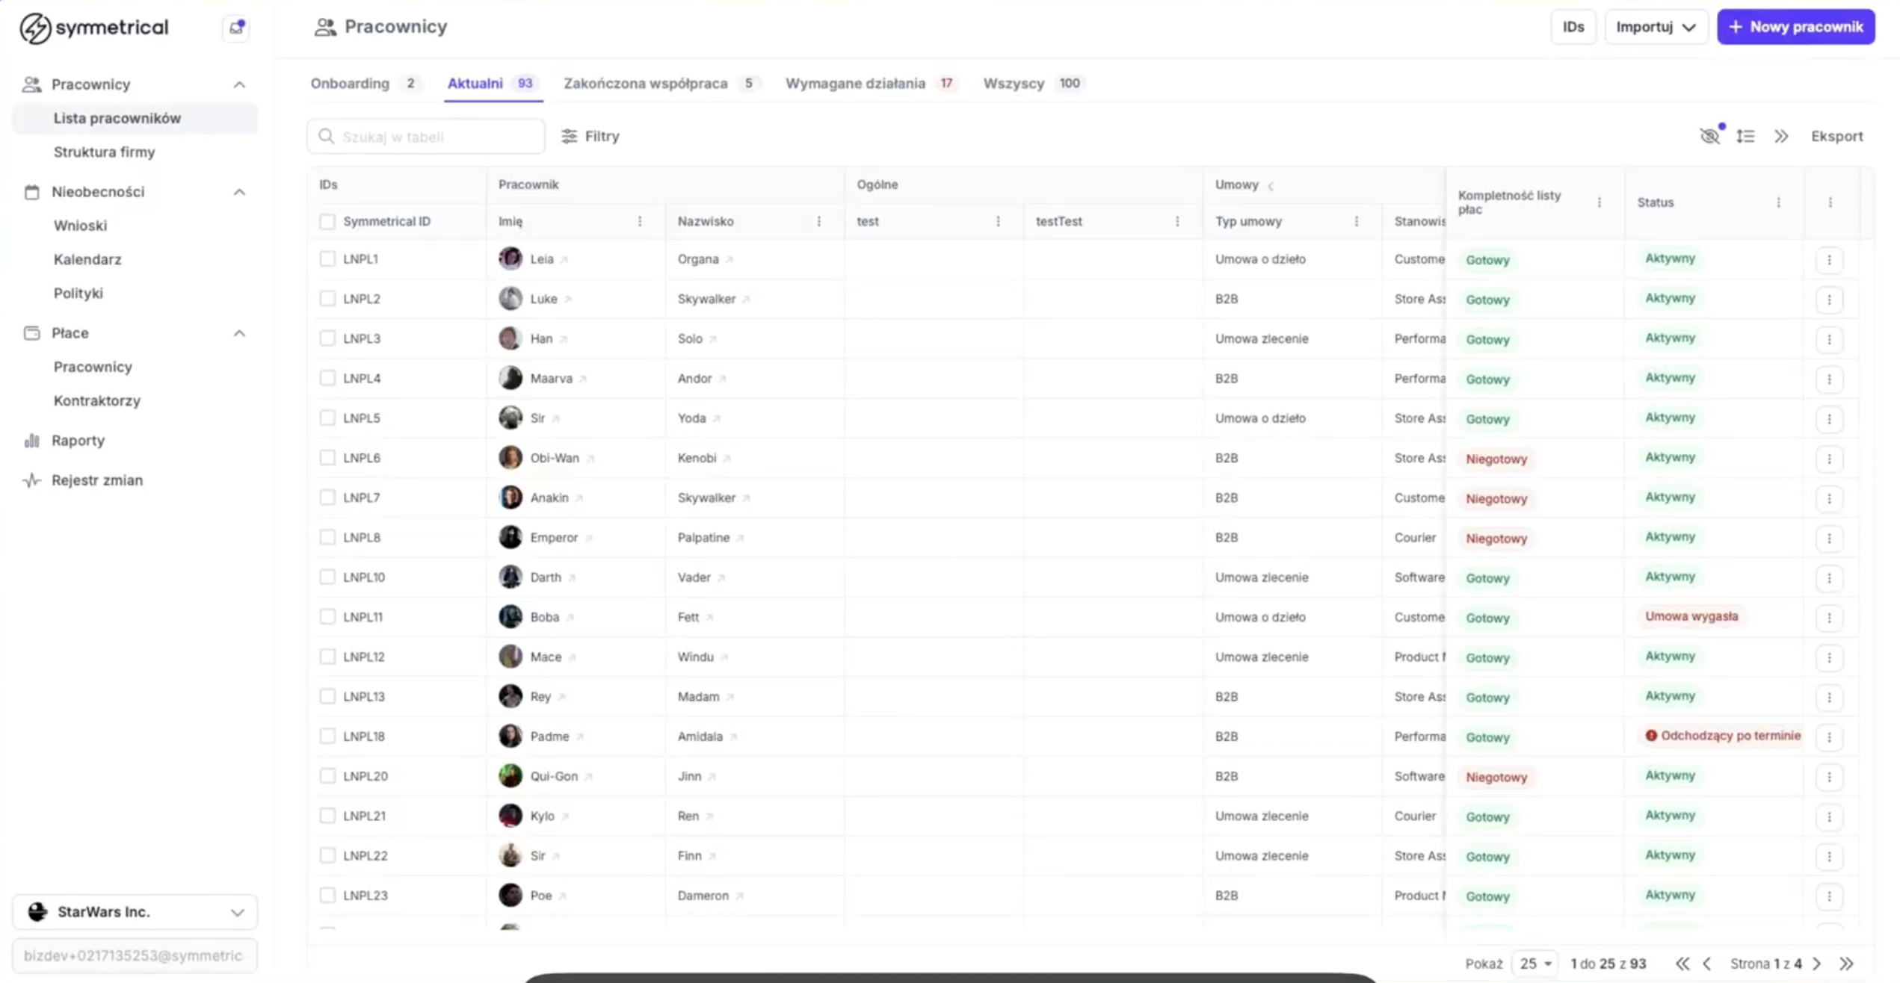Open the Imię column options menu
Viewport: 1900px width, 983px height.
pyautogui.click(x=640, y=221)
